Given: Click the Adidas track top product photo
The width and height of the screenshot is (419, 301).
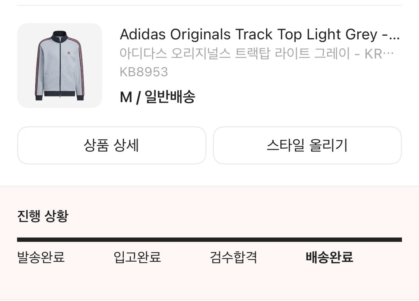Looking at the screenshot, I should (x=60, y=65).
